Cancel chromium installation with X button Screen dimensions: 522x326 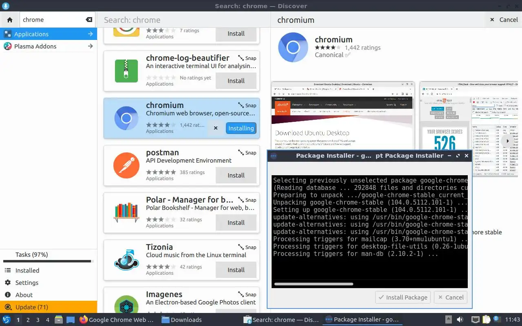pyautogui.click(x=216, y=128)
